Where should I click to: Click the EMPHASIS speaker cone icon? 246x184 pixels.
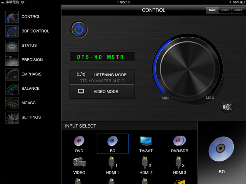pos(12,74)
